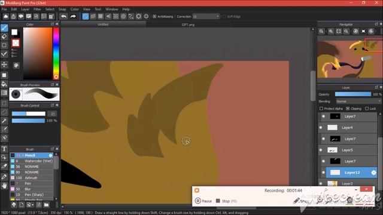Toggle the Clipping checkbox
The width and height of the screenshot is (383, 215).
348,109
